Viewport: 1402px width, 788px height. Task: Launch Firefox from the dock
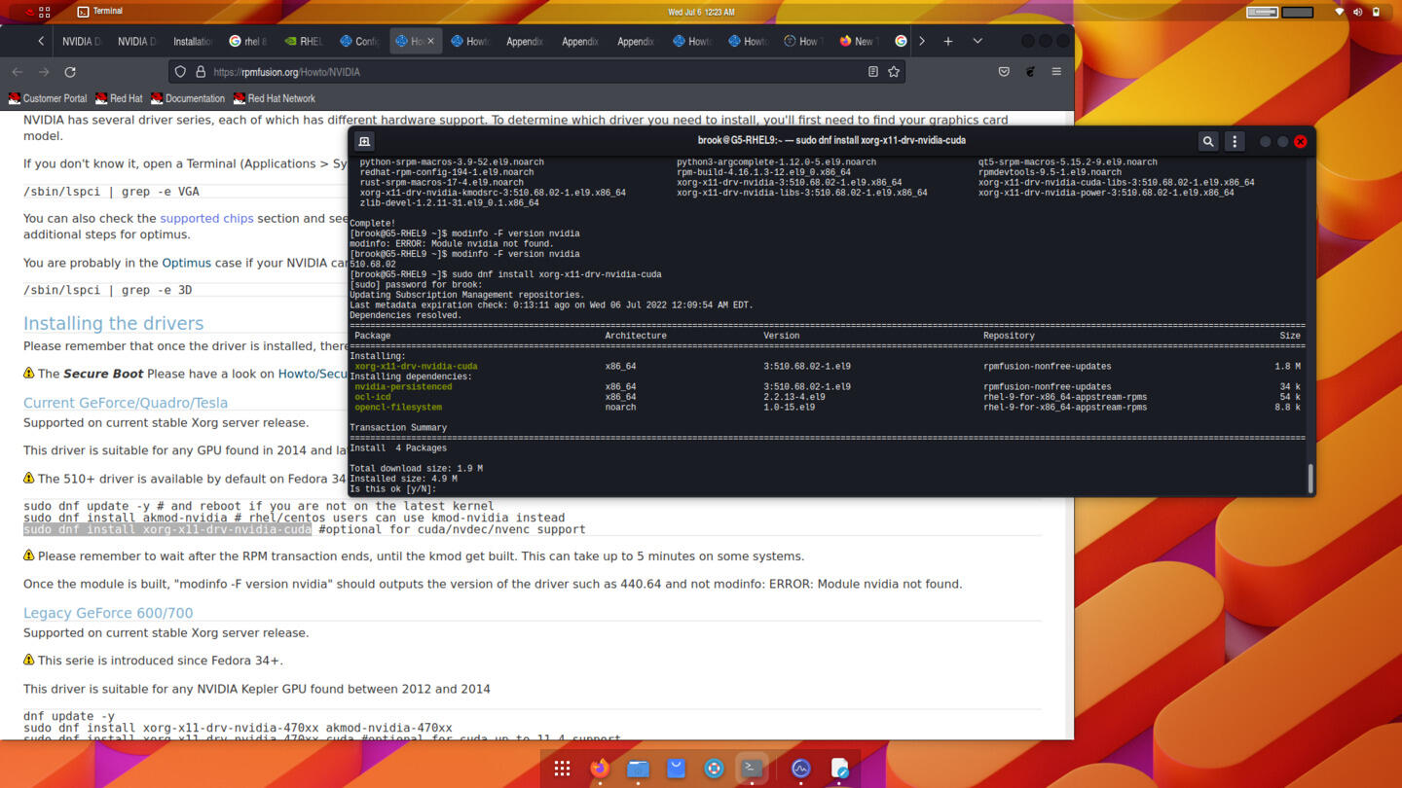600,769
